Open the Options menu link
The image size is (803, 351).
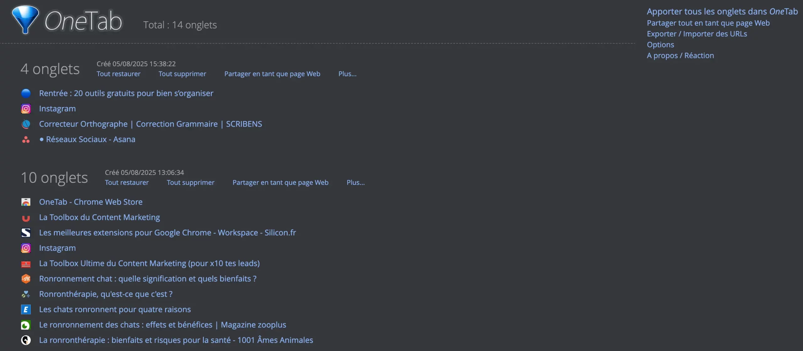(660, 45)
